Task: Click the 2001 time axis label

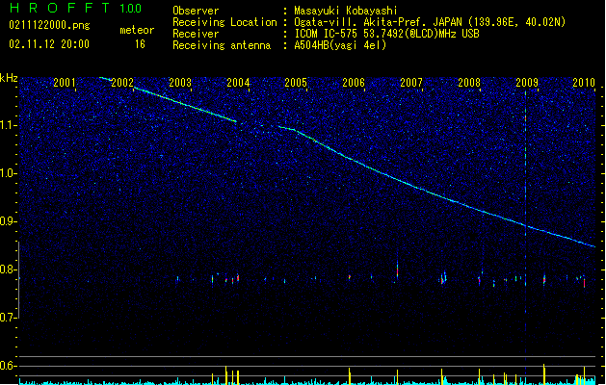Action: (65, 82)
